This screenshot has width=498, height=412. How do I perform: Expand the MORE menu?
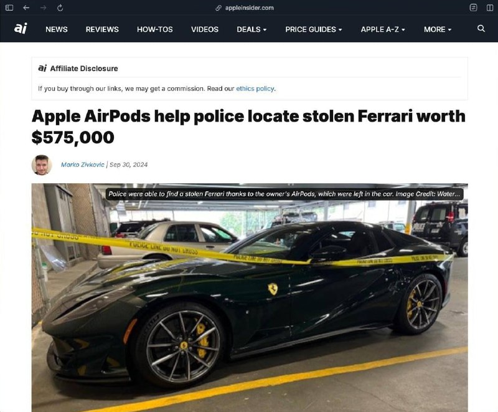pos(438,29)
